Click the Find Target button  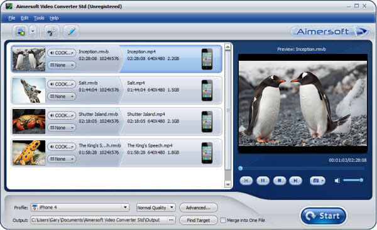coord(199,220)
